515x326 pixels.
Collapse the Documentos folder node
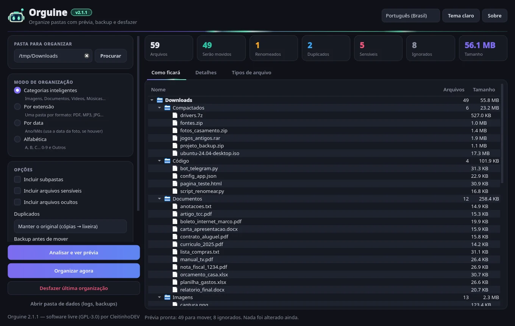point(159,199)
